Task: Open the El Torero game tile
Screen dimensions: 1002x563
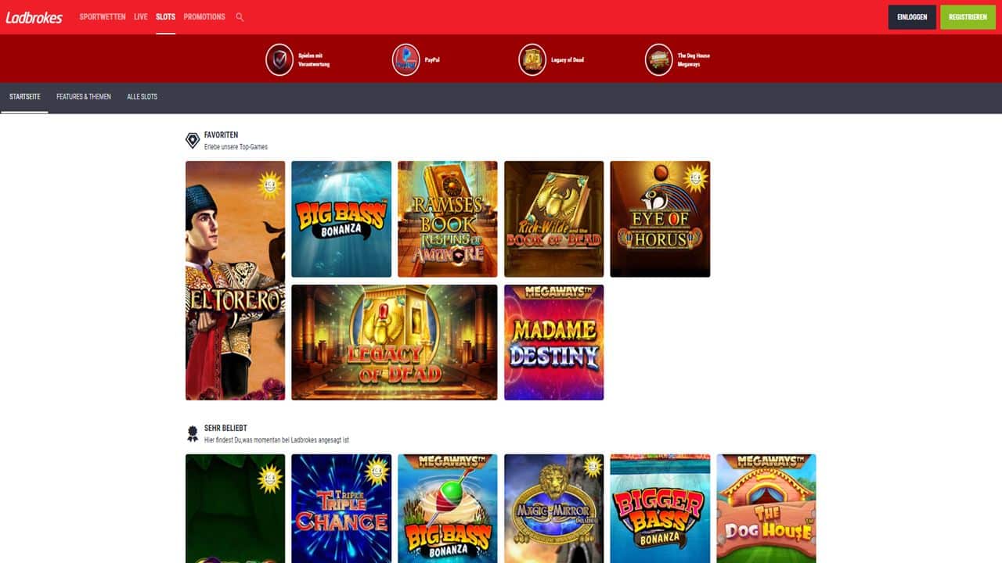Action: [236, 281]
